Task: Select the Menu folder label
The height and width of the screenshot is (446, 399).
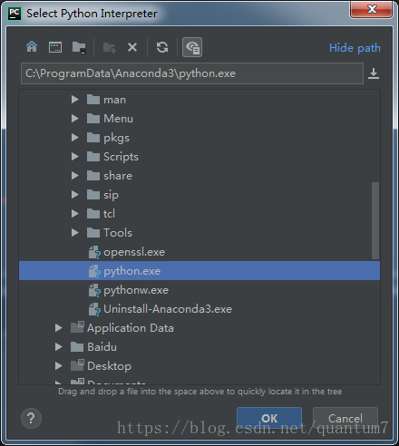Action: (118, 119)
